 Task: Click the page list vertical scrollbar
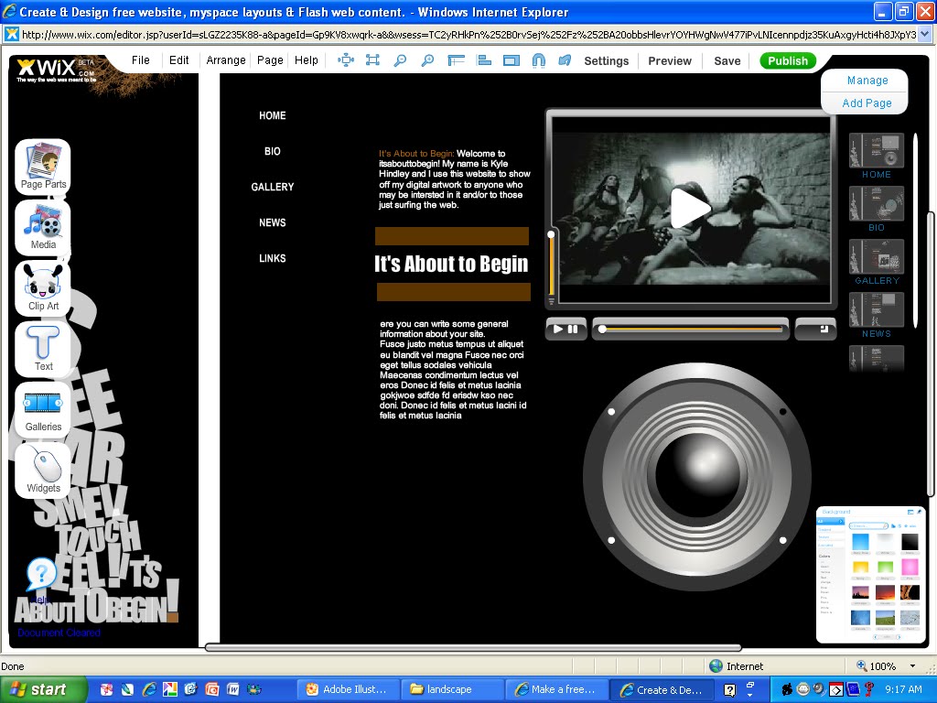(x=915, y=230)
